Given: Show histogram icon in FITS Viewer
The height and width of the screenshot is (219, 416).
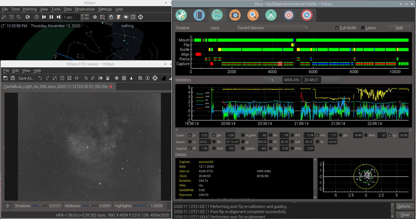Looking at the screenshot, I should (164, 78).
